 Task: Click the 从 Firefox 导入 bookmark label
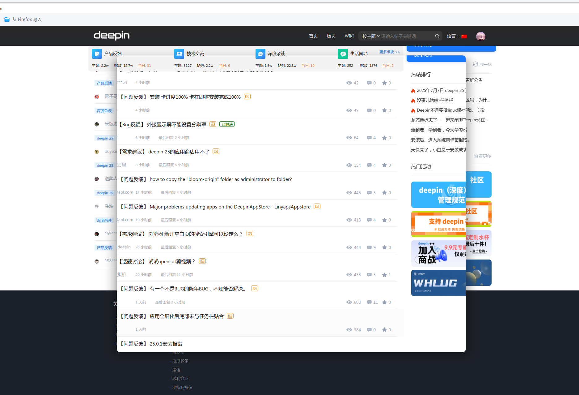click(x=27, y=19)
